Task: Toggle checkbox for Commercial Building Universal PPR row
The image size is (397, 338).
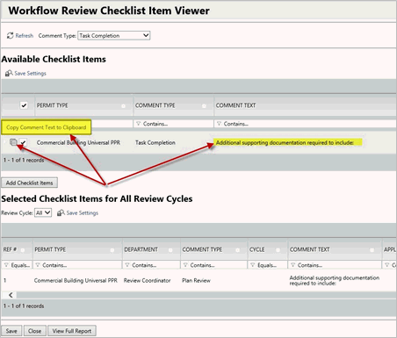Action: 24,142
